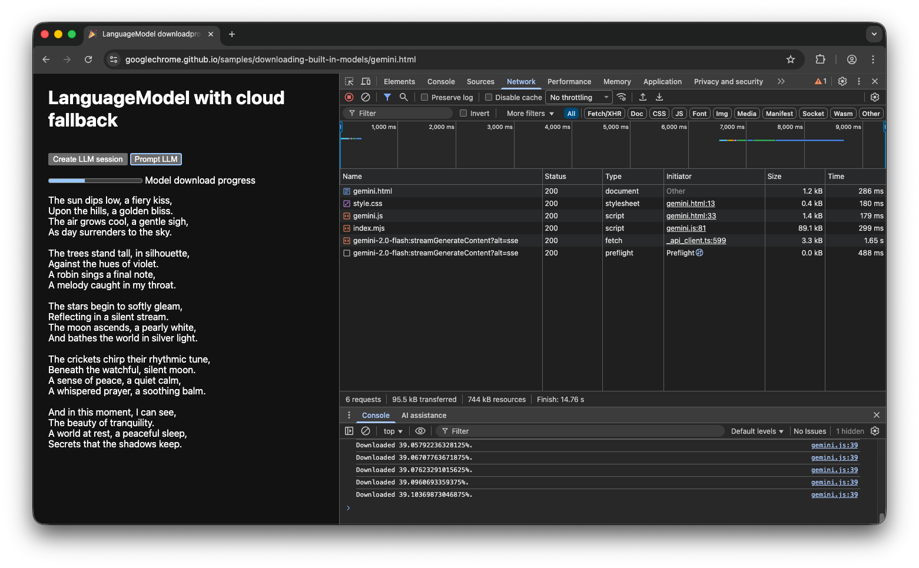Open the Default levels dropdown

(756, 431)
